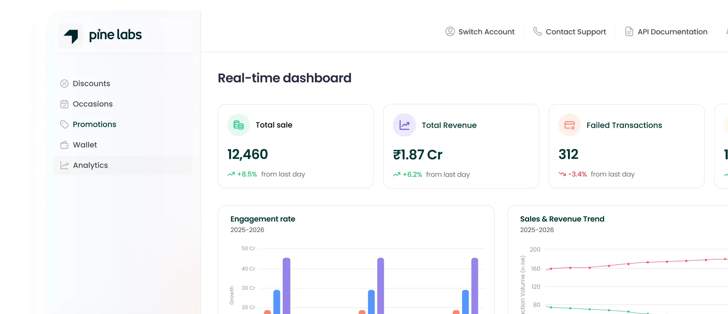
Task: Click Contact Support link
Action: [x=569, y=31]
